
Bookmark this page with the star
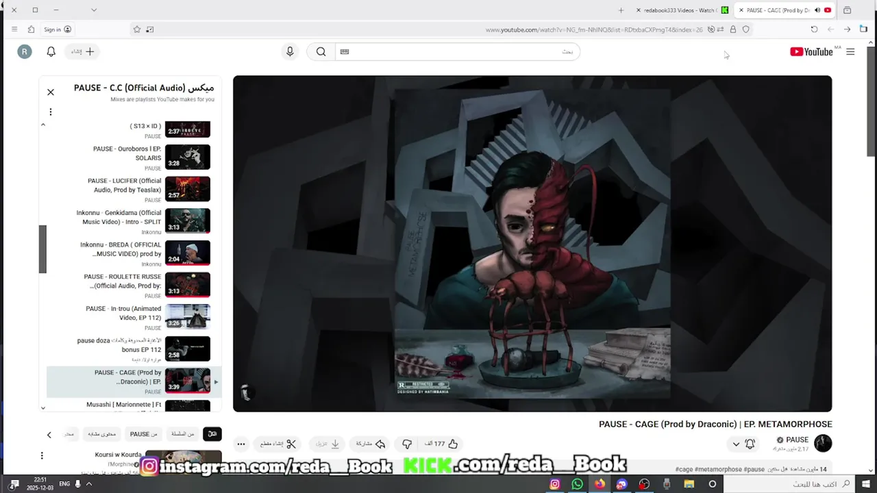[137, 29]
